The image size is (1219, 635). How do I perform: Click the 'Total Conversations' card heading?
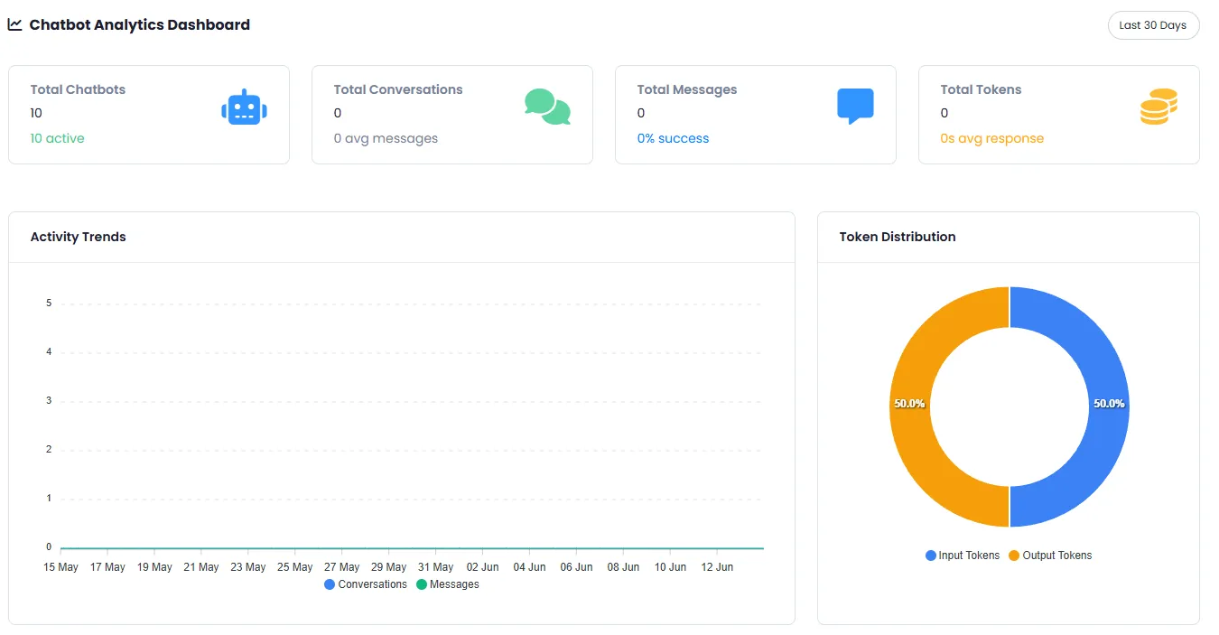click(398, 89)
